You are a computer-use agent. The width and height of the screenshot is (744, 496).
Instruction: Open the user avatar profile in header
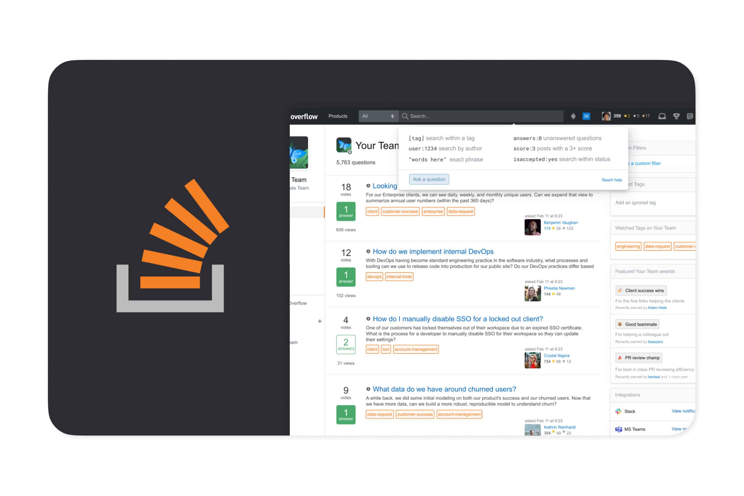[606, 116]
